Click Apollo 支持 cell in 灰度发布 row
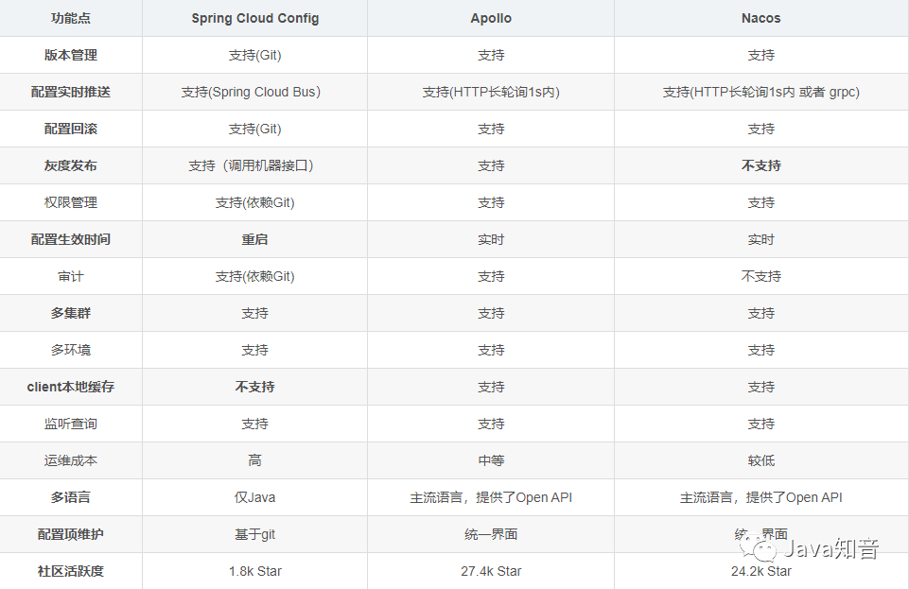Image resolution: width=909 pixels, height=589 pixels. click(491, 165)
